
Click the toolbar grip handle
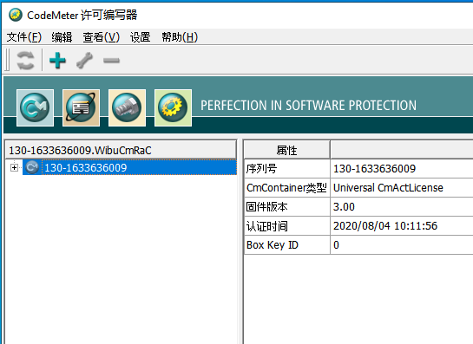[8, 61]
